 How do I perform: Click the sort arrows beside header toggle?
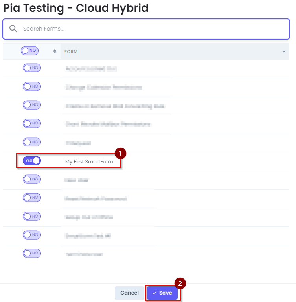click(55, 51)
